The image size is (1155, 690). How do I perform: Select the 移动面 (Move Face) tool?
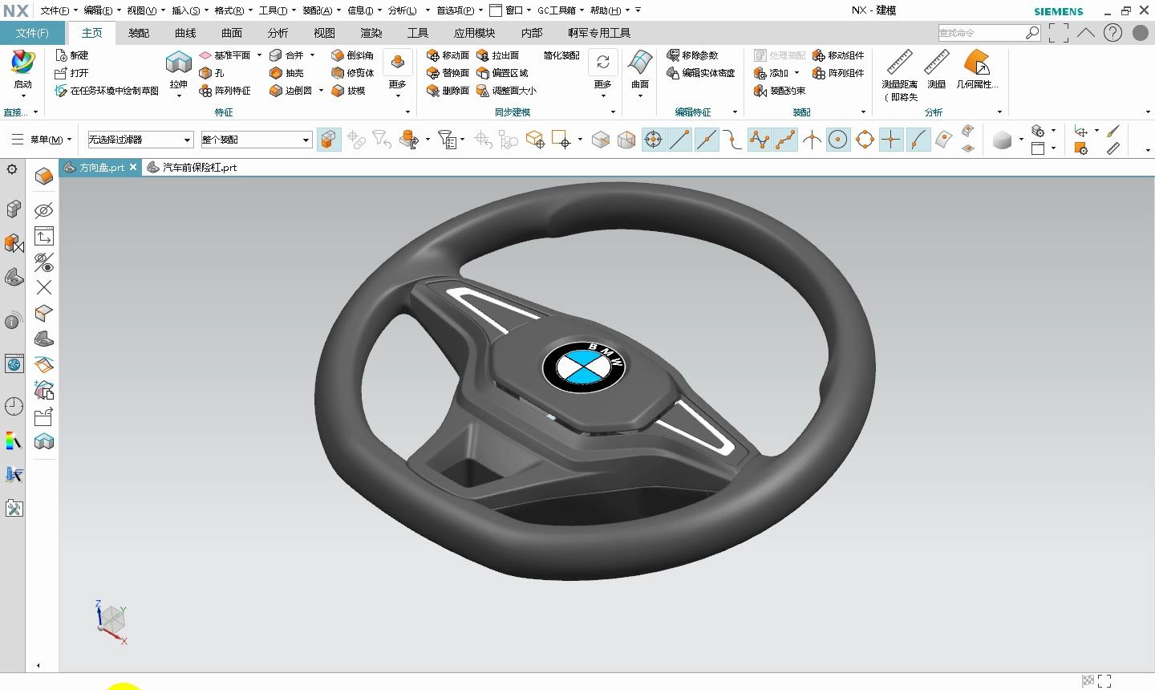(x=448, y=55)
